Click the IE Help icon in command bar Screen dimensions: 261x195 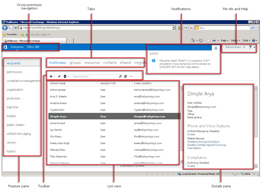coord(254,40)
